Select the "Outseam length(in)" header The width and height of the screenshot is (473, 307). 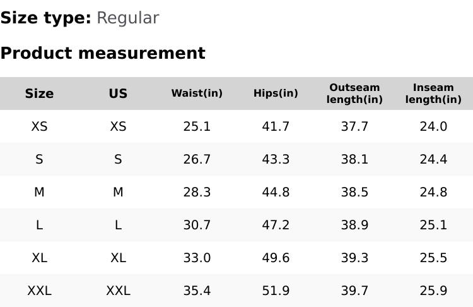click(x=354, y=93)
